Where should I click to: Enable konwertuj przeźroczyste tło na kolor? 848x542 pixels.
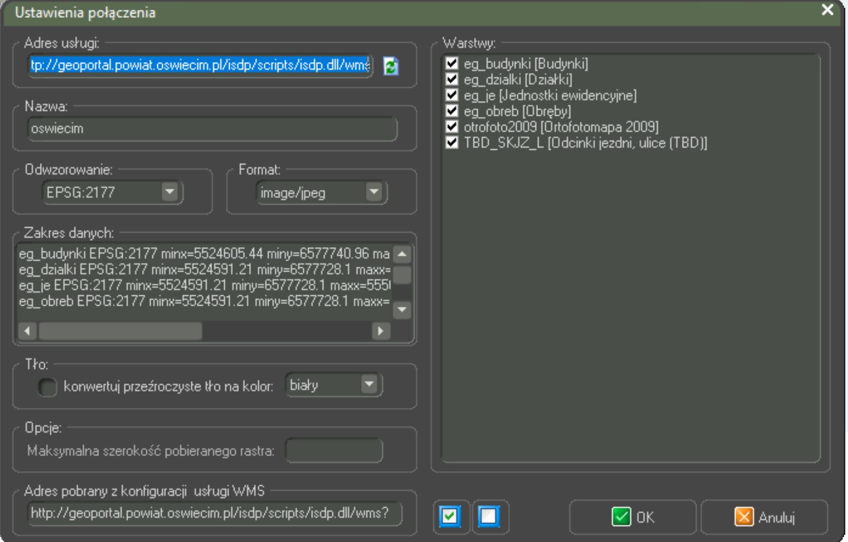pyautogui.click(x=48, y=387)
